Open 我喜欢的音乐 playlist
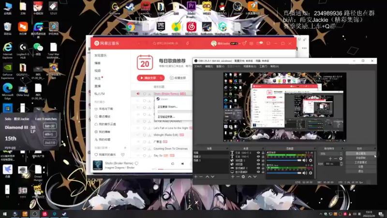 (x=107, y=155)
